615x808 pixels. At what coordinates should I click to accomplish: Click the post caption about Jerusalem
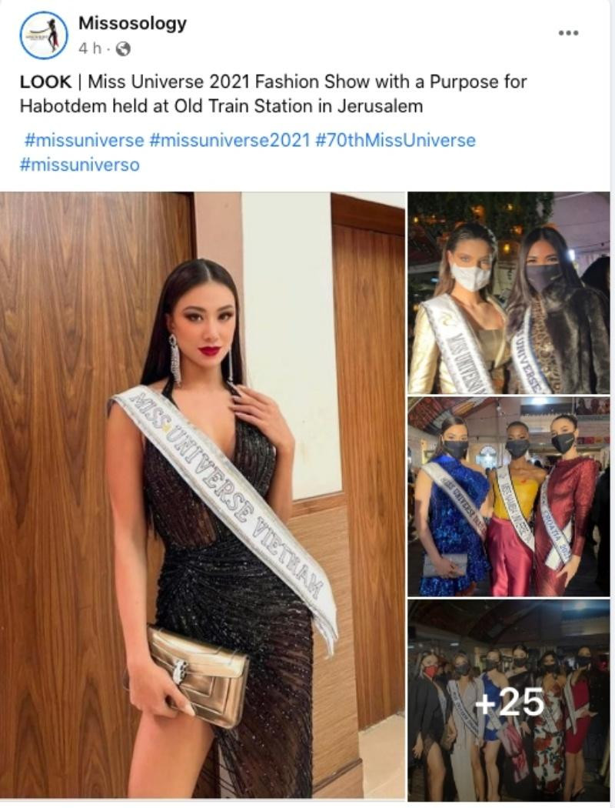click(x=273, y=94)
